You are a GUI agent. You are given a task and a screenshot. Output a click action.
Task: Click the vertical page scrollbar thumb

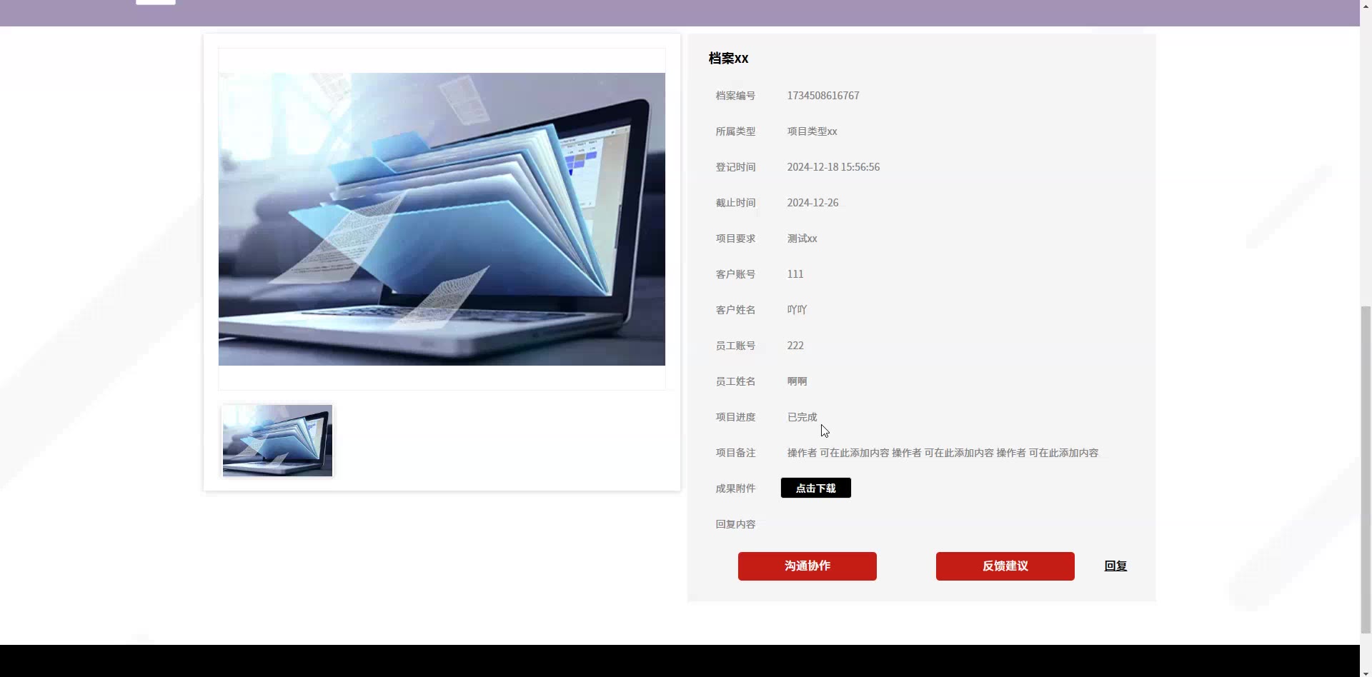point(1366,469)
